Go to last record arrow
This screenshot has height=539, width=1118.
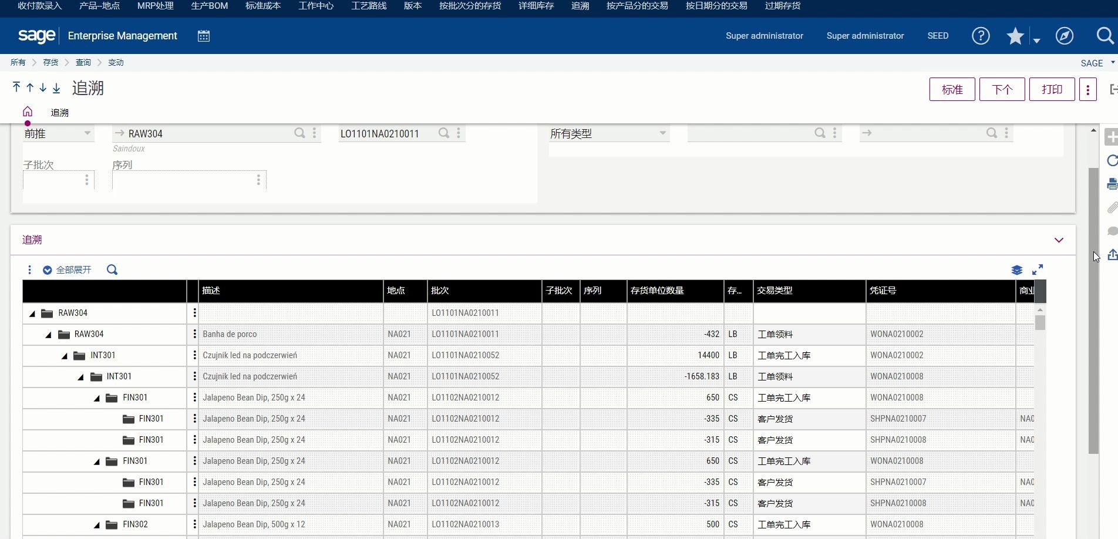click(x=56, y=87)
